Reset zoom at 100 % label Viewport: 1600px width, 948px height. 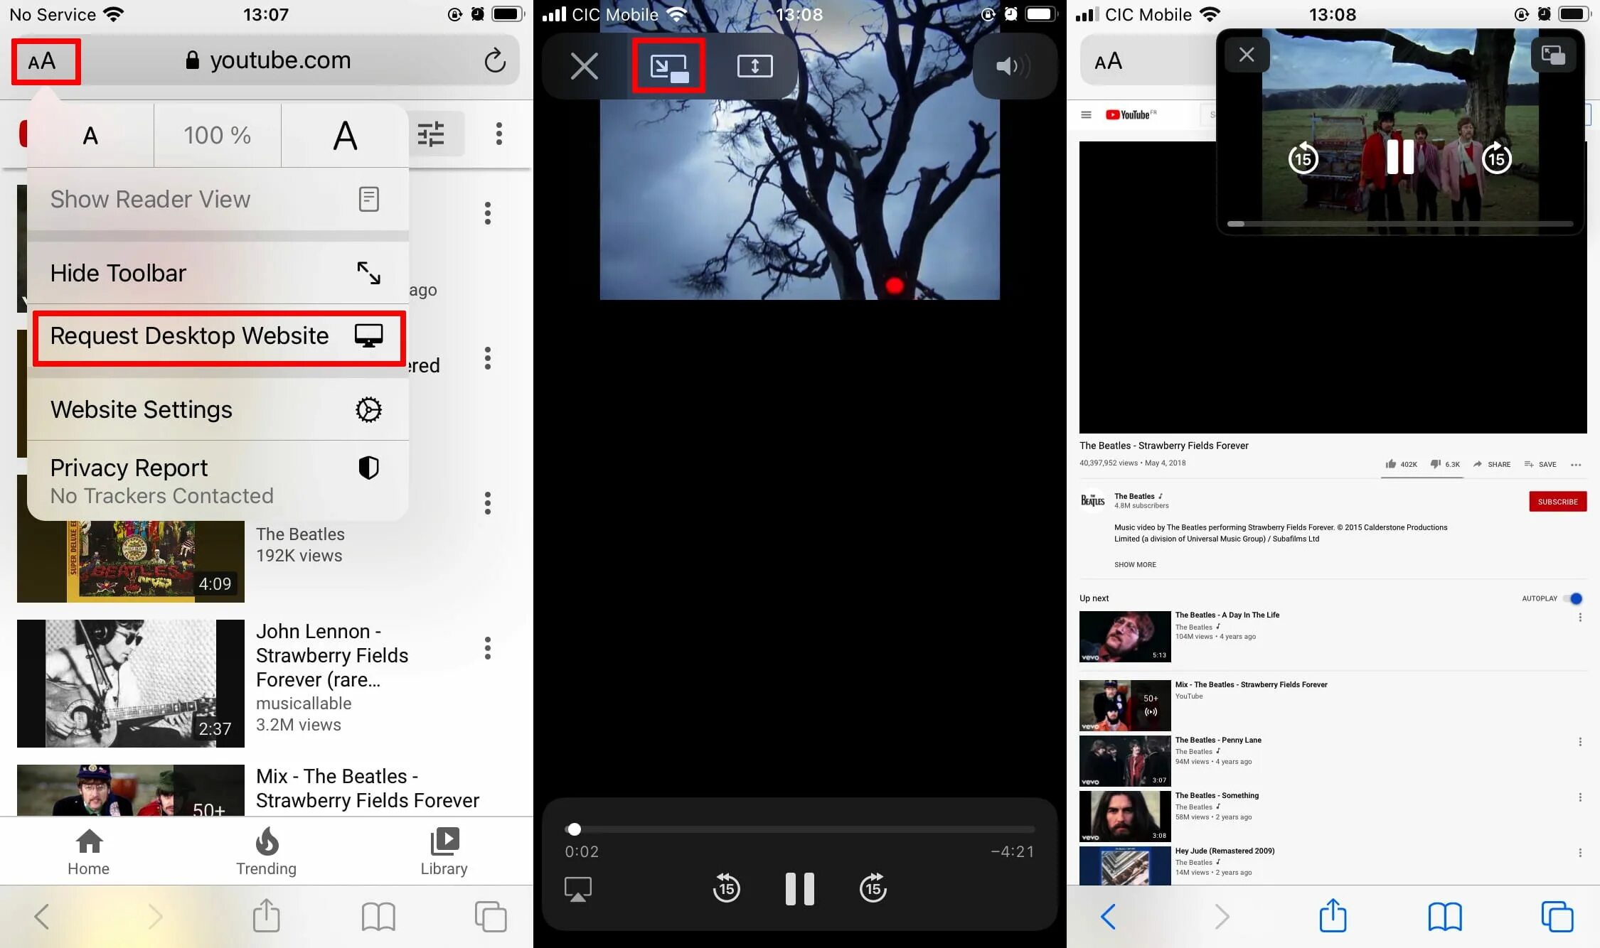[217, 135]
